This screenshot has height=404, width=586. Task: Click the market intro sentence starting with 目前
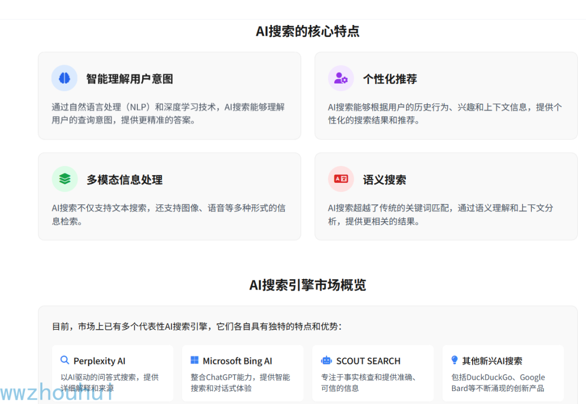point(197,326)
